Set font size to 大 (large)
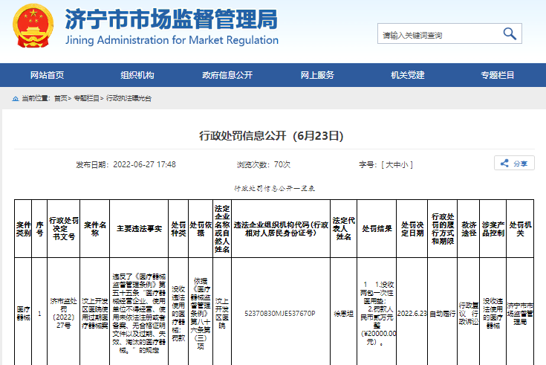Screen dimensions: 546x365 389,164
